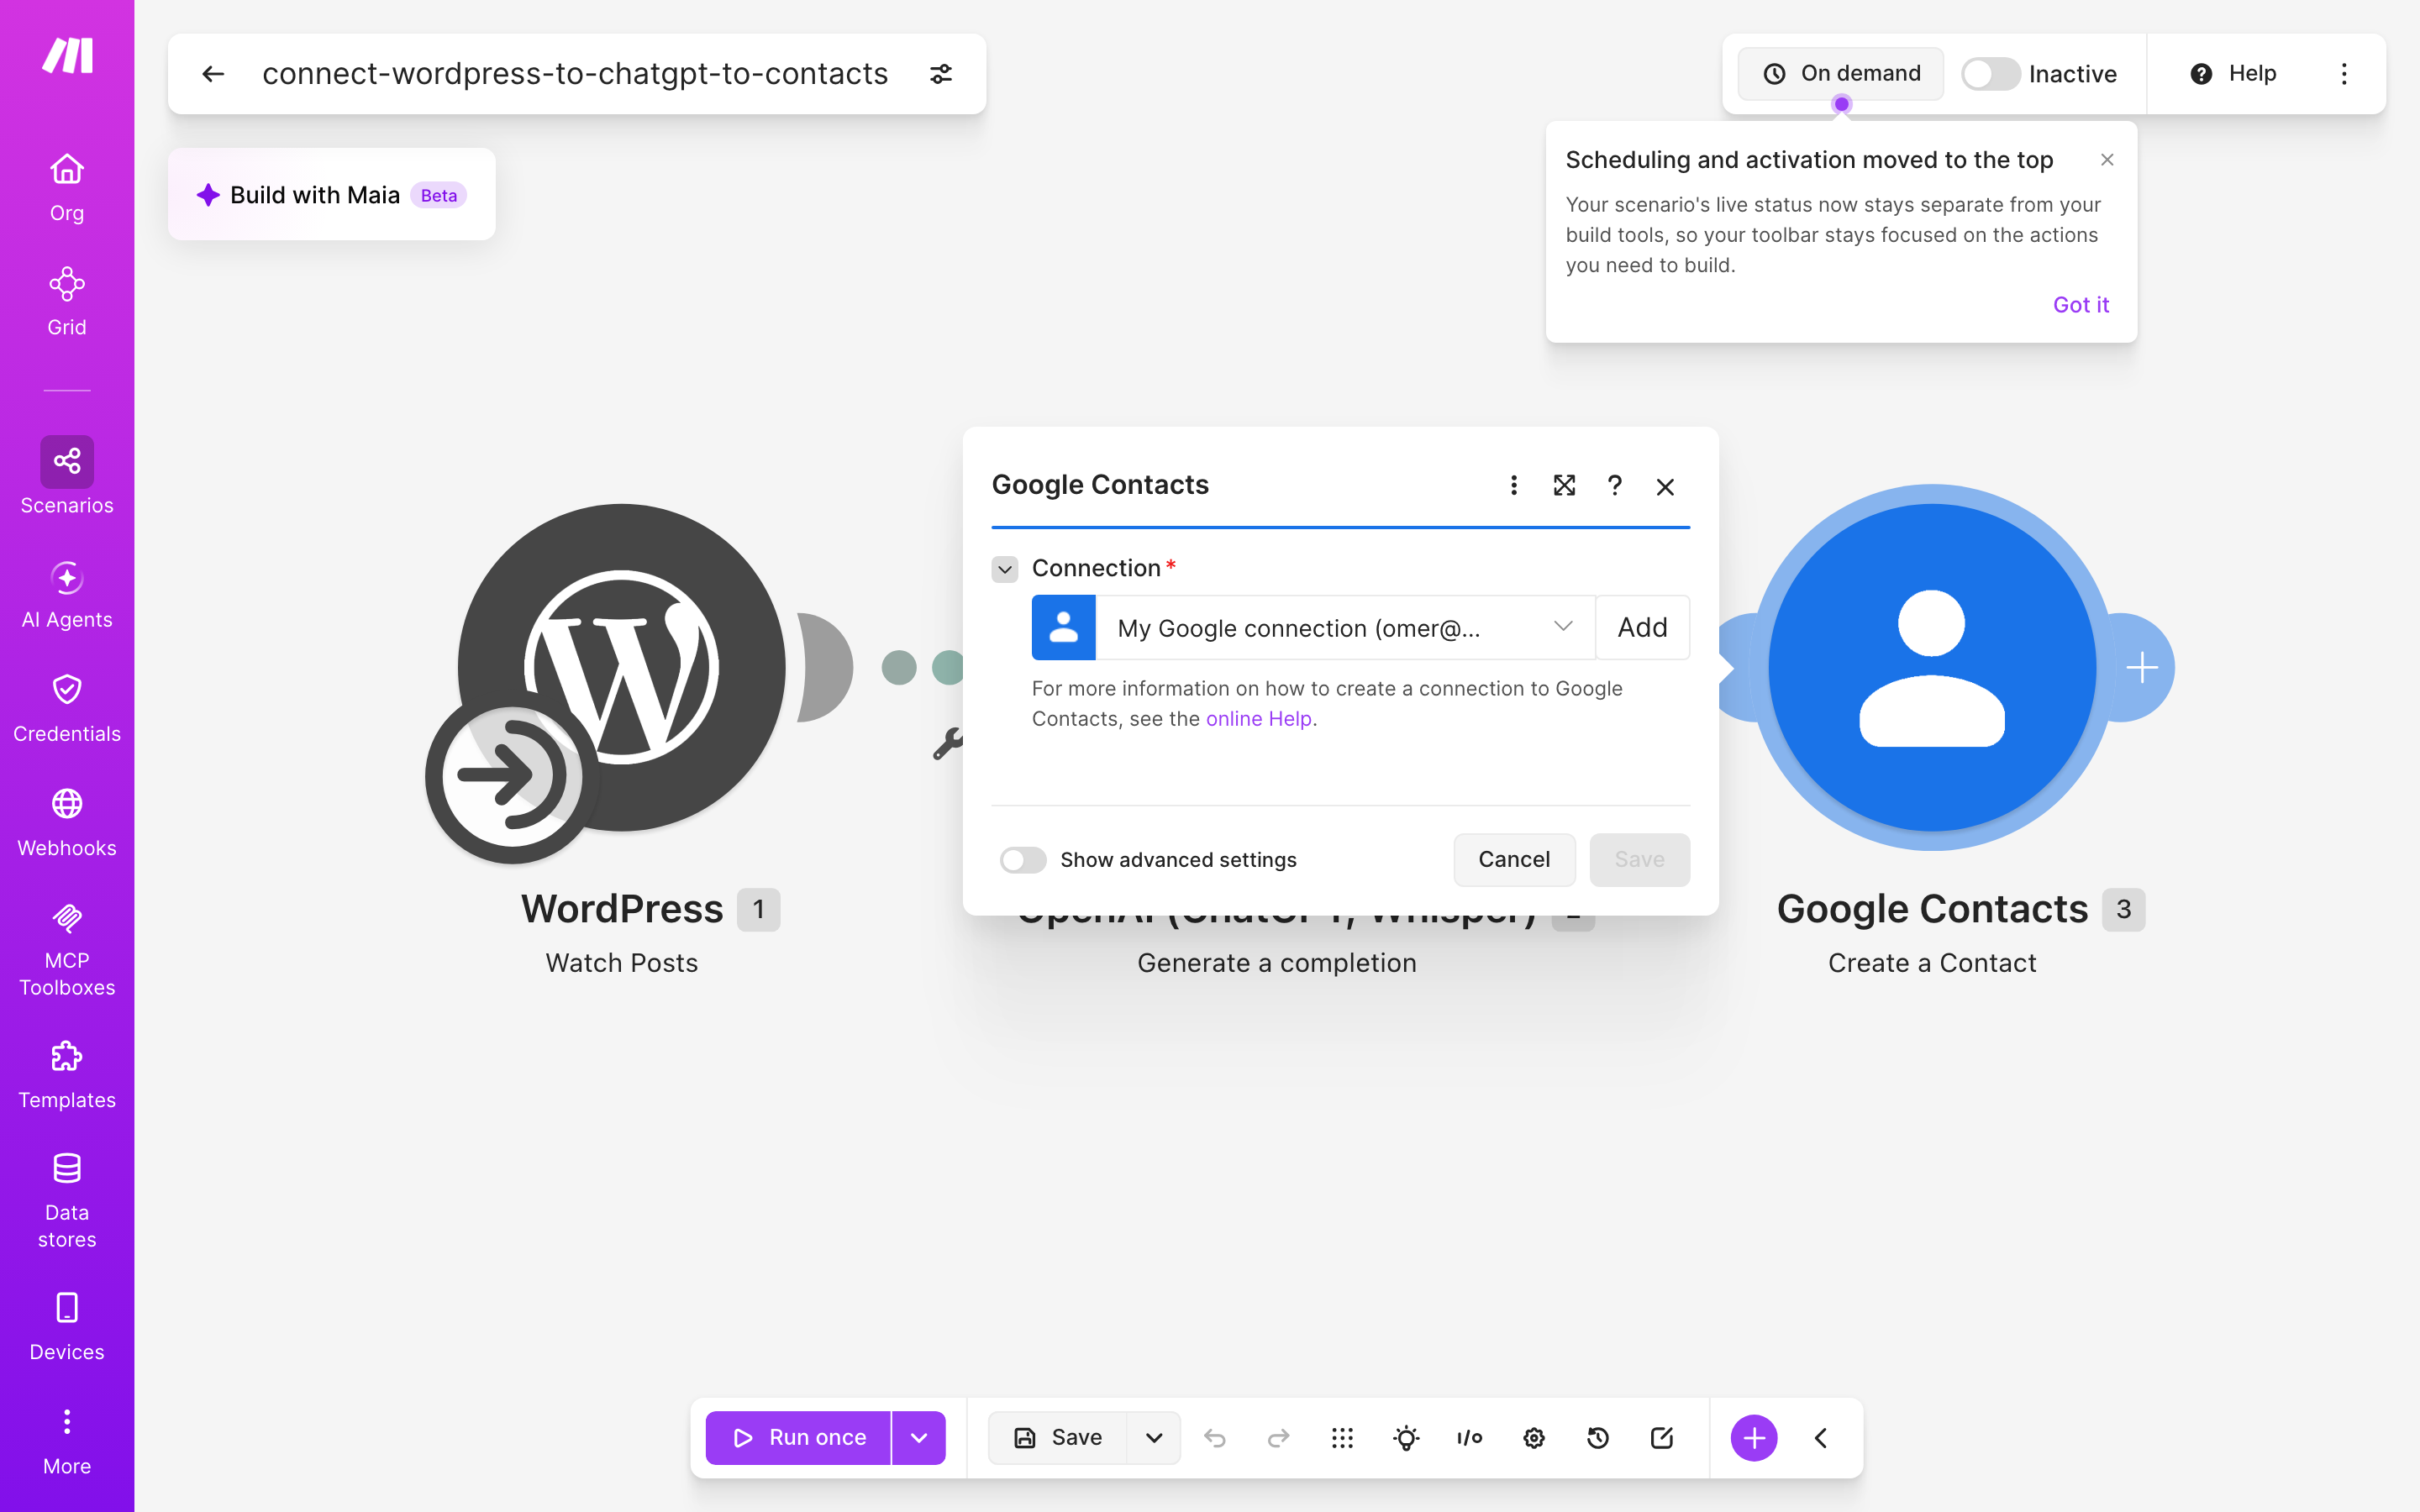Screen dimensions: 2420x1512
Task: Go to AI Agents section
Action: (x=67, y=595)
